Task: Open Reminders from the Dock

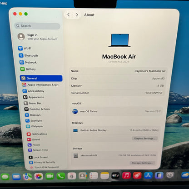Action: 94,176
